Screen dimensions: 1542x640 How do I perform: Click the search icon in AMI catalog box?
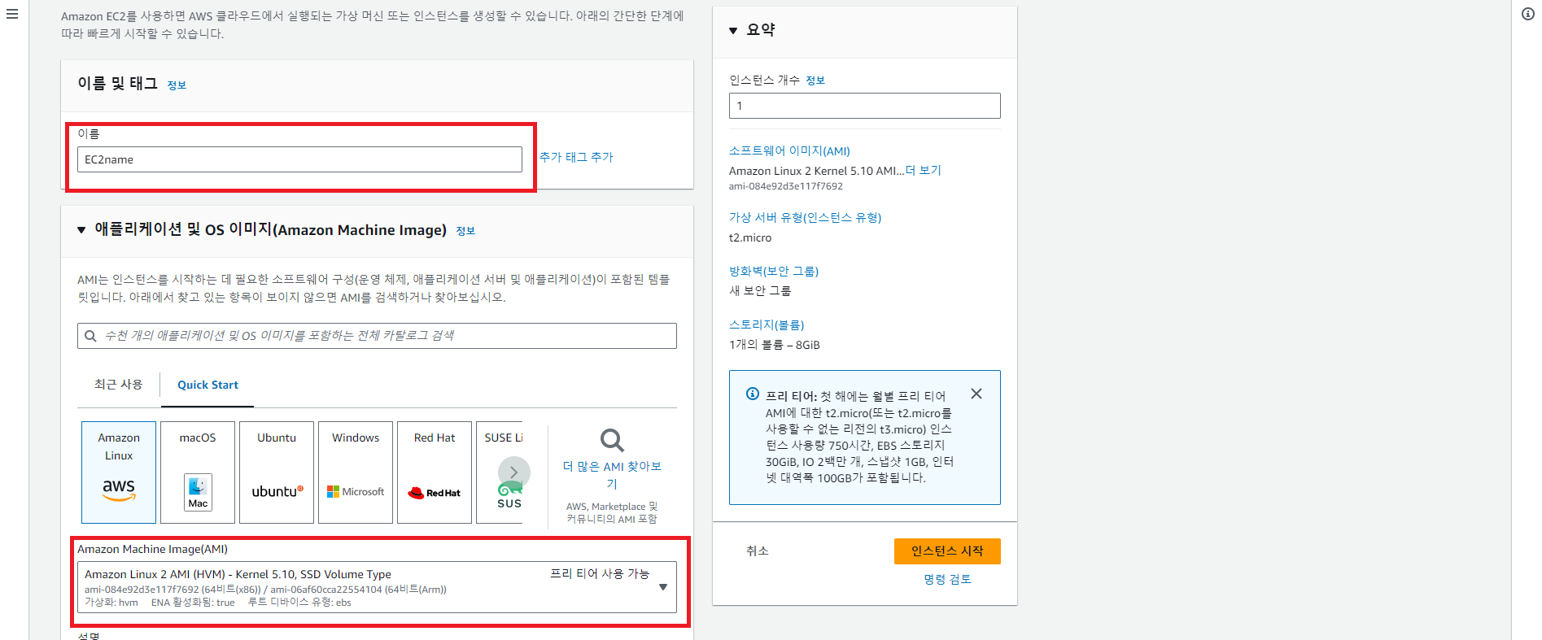pyautogui.click(x=91, y=336)
